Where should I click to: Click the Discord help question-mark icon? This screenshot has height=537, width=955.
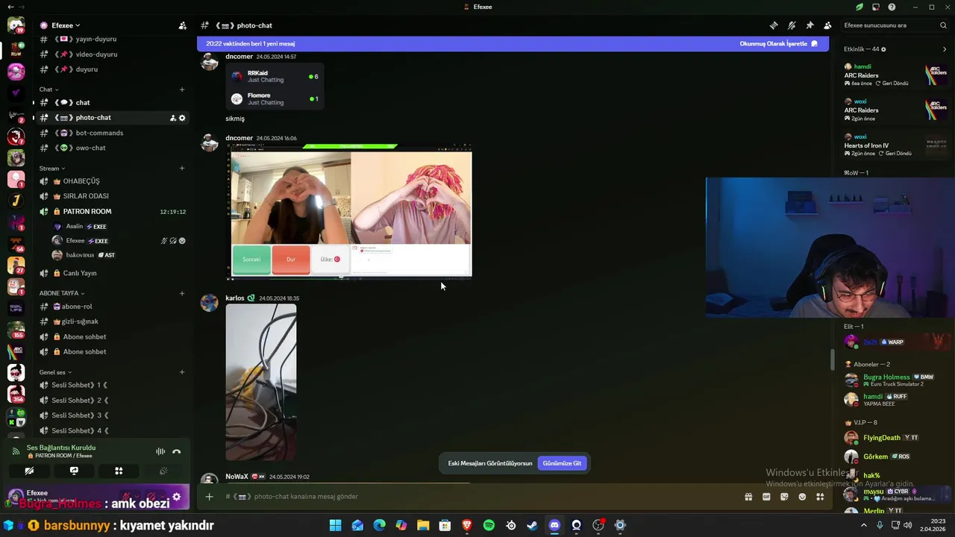coord(892,7)
